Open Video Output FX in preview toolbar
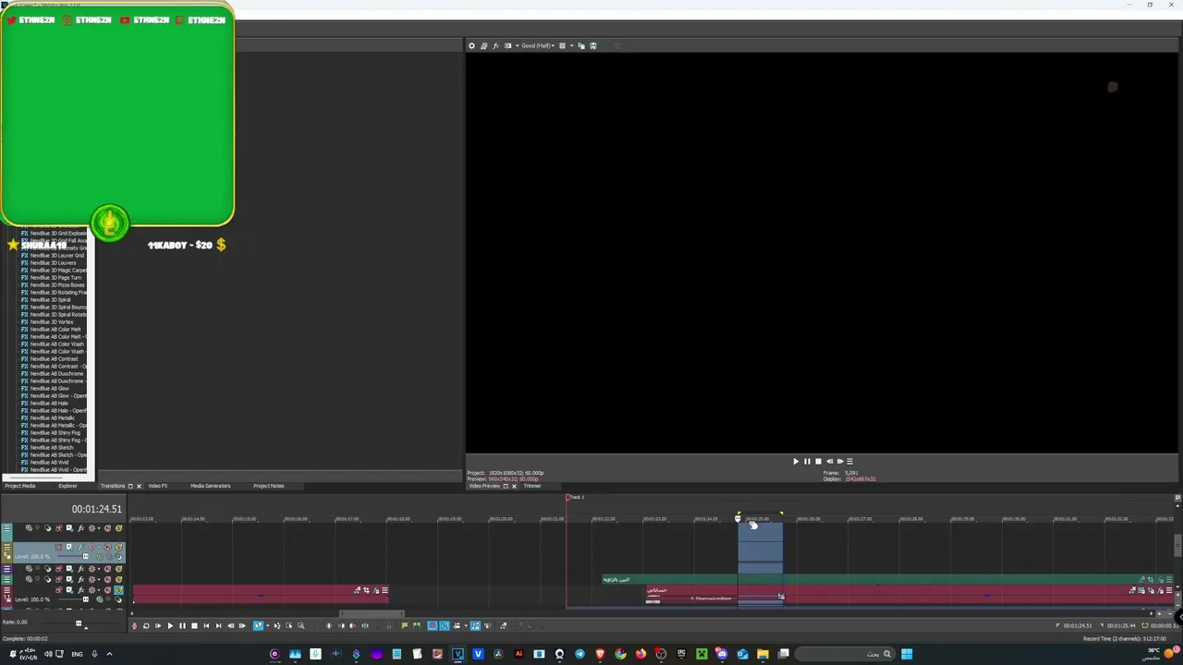1183x665 pixels. pos(495,45)
